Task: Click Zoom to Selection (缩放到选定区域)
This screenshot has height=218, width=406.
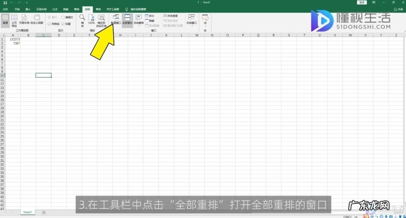Action: (x=102, y=21)
